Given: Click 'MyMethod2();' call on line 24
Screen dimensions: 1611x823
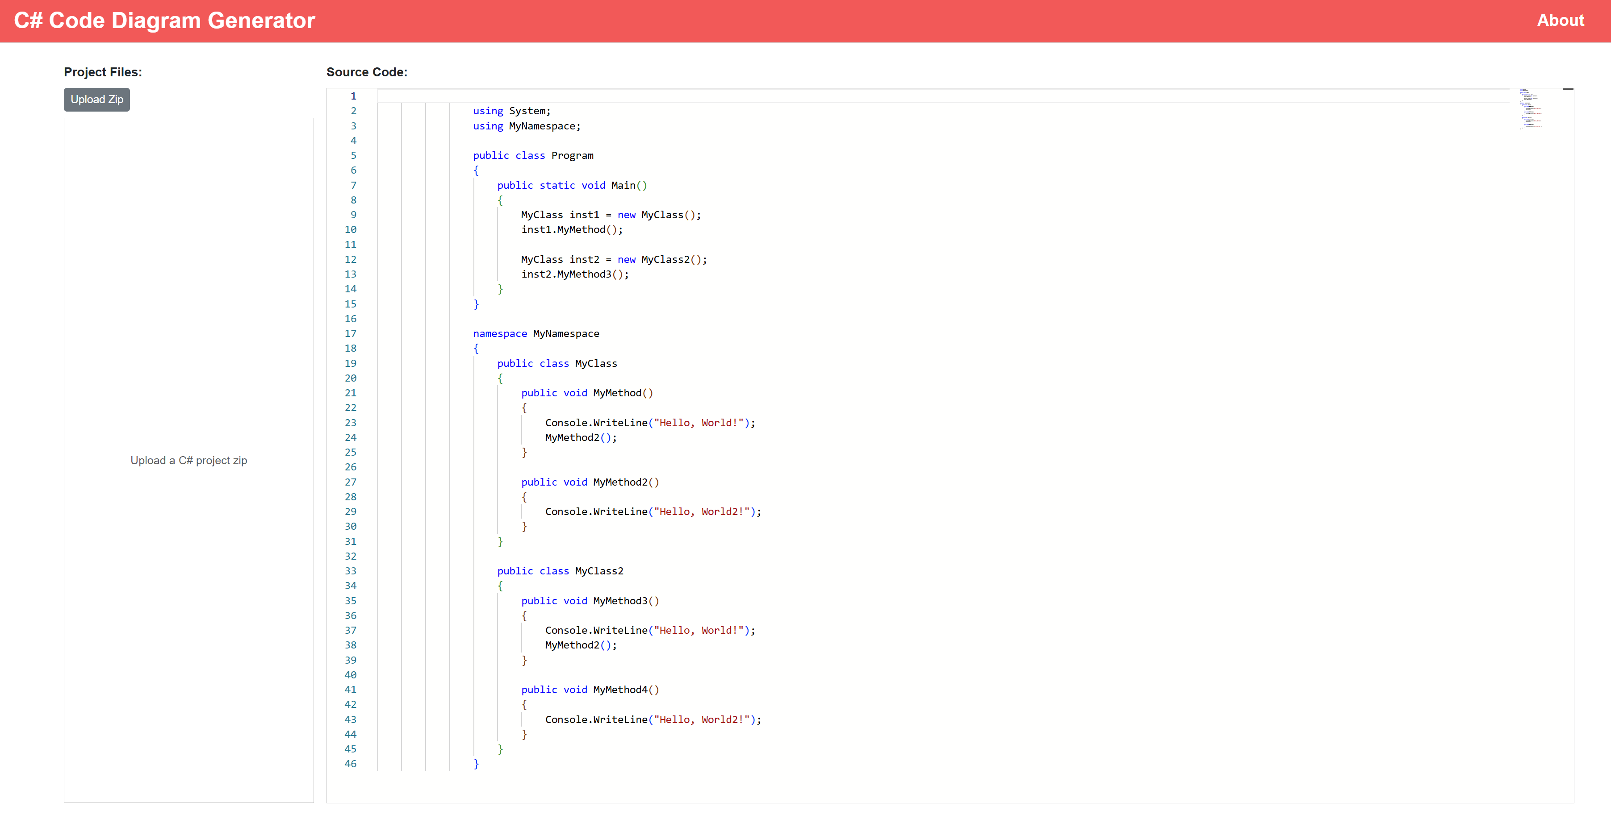Looking at the screenshot, I should click(581, 437).
